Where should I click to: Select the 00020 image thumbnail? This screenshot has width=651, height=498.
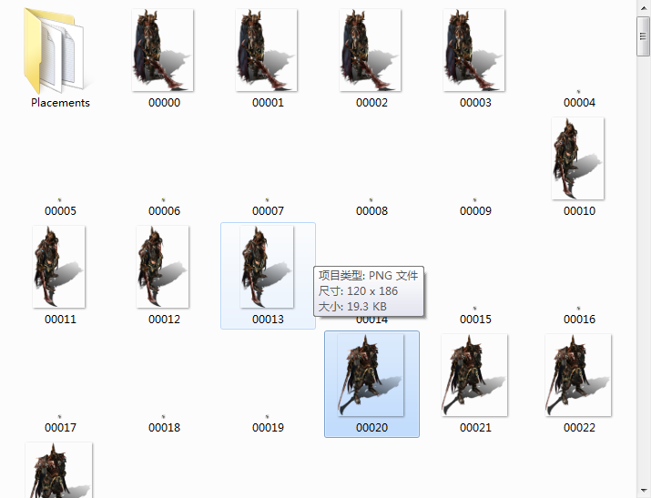pos(371,375)
